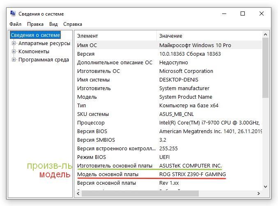Open the Правка menu
Image resolution: width=278 pixels, height=206 pixels.
click(35, 24)
